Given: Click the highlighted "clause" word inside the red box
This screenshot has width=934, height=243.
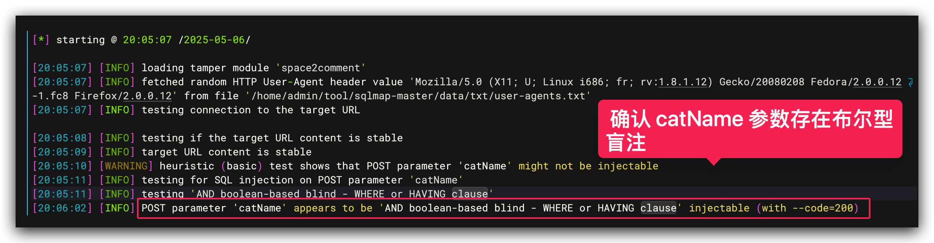Looking at the screenshot, I should pyautogui.click(x=658, y=208).
